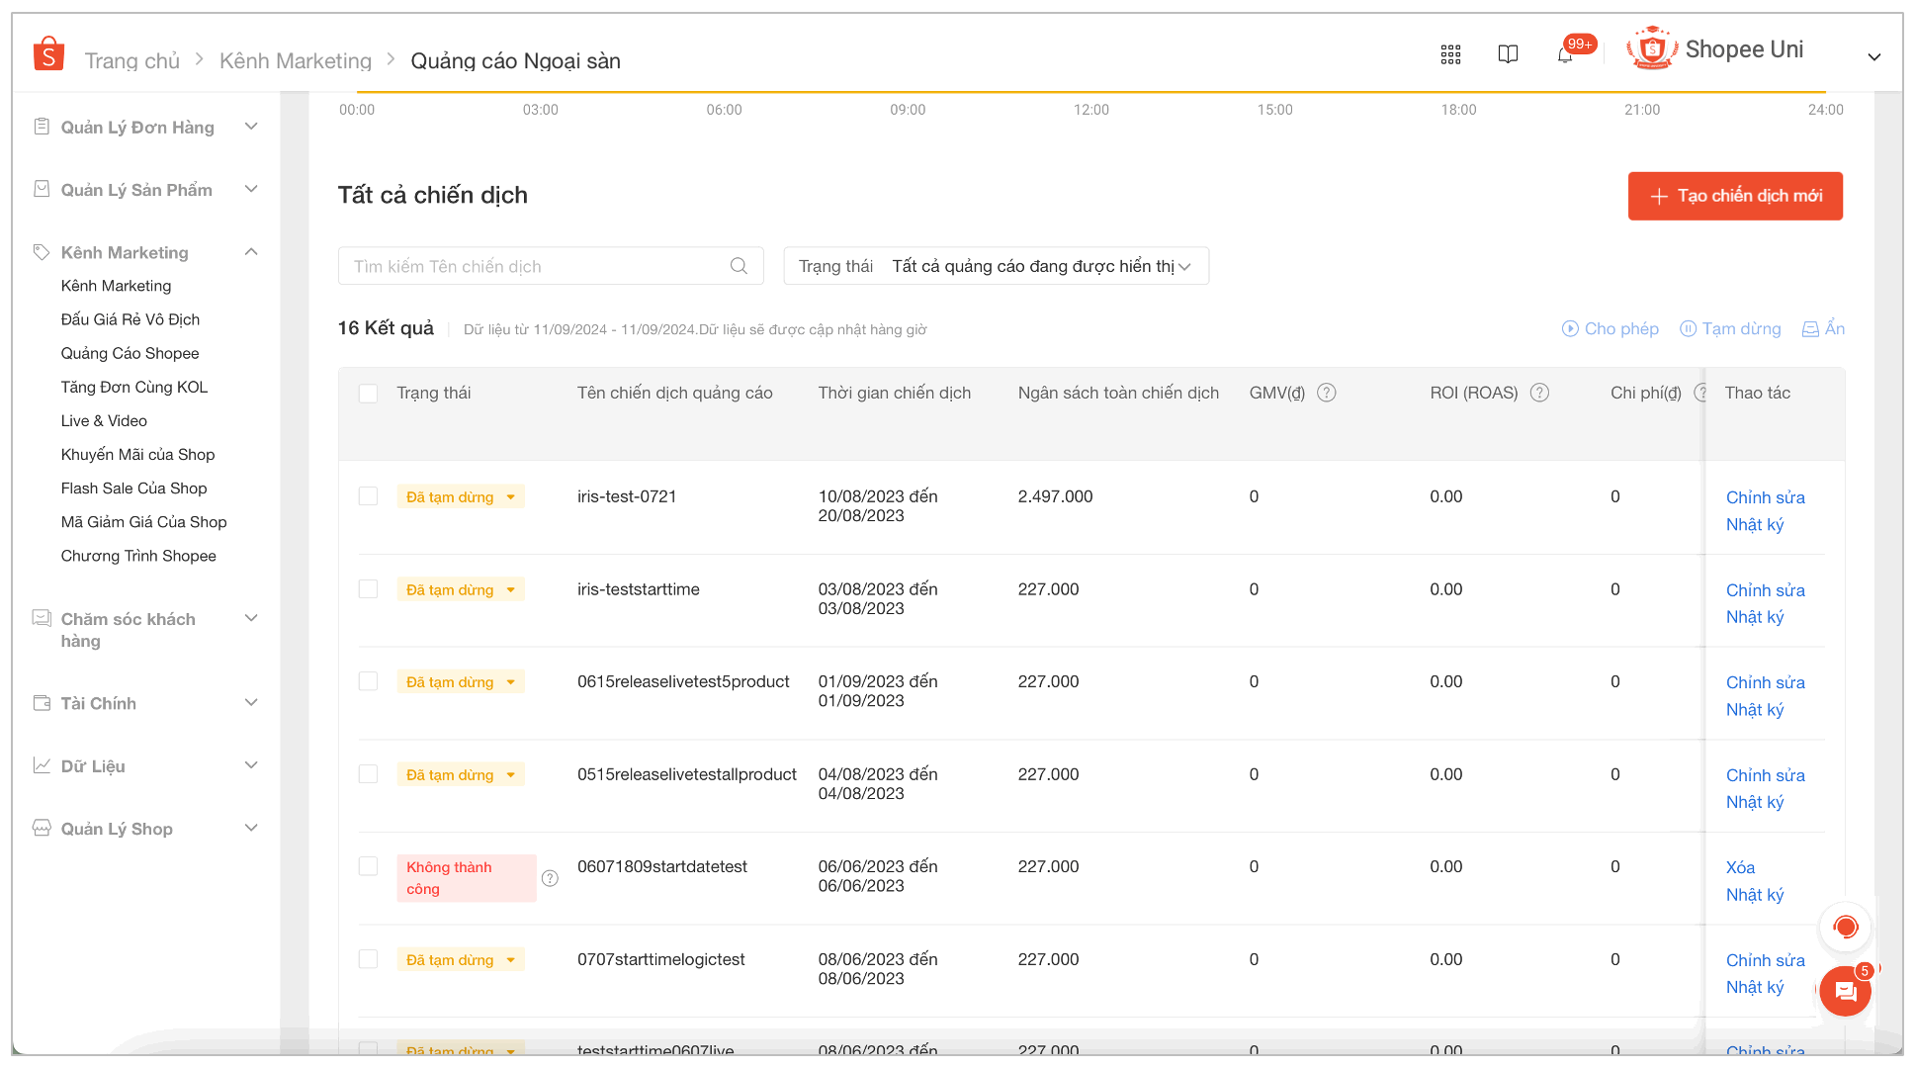The height and width of the screenshot is (1068, 1915).
Task: Expand Tài Chính menu chevron
Action: coord(251,703)
